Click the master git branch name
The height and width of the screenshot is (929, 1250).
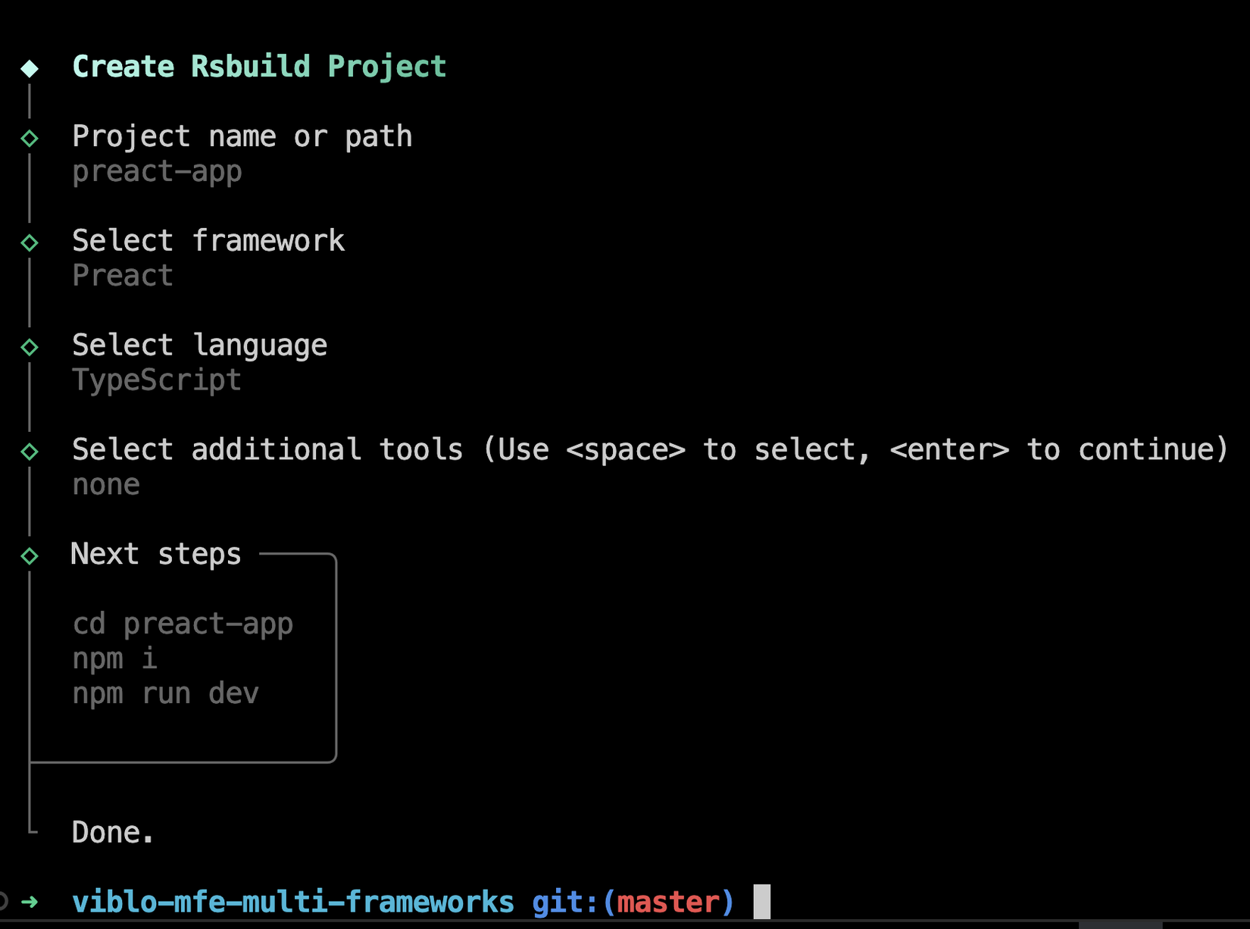[x=668, y=902]
